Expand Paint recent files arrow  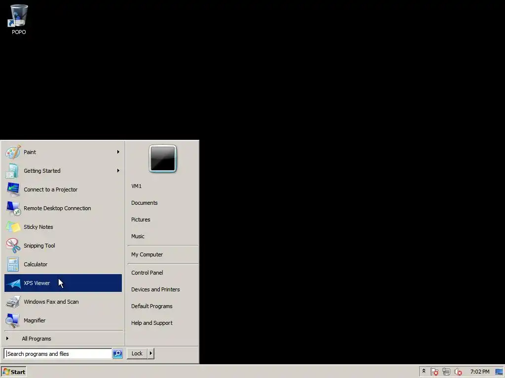[x=118, y=152]
